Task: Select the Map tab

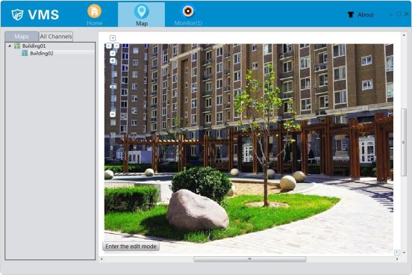Action: click(x=141, y=14)
